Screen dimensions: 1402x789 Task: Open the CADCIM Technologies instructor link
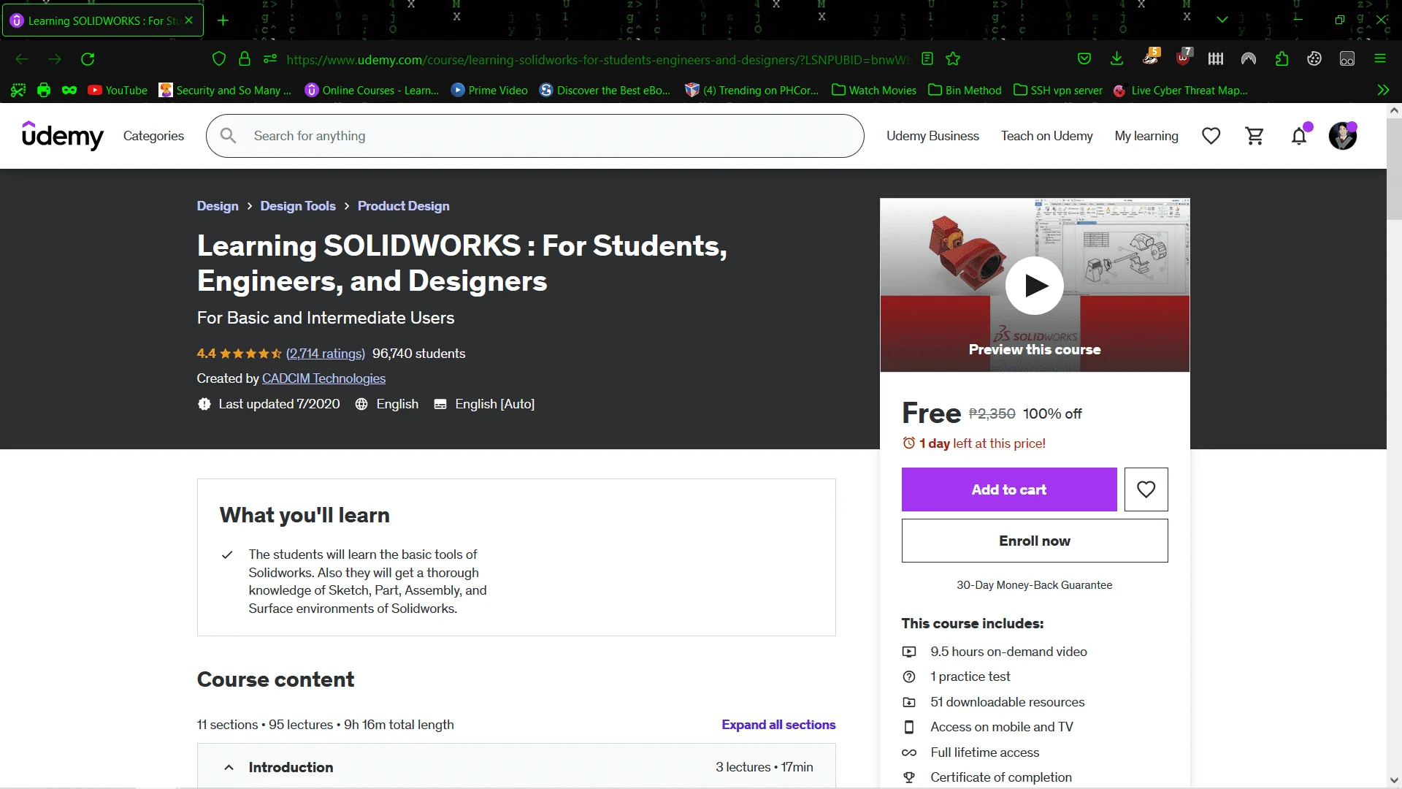pos(323,378)
